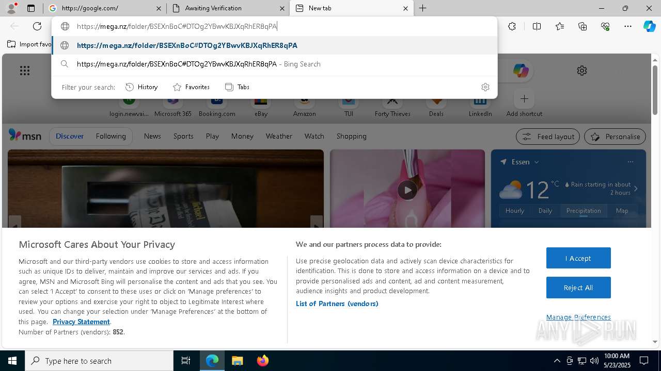661x371 pixels.
Task: Open News category
Action: coord(152,136)
